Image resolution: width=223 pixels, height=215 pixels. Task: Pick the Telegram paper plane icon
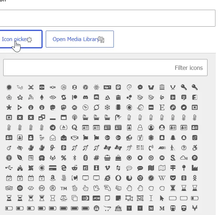pos(53,127)
